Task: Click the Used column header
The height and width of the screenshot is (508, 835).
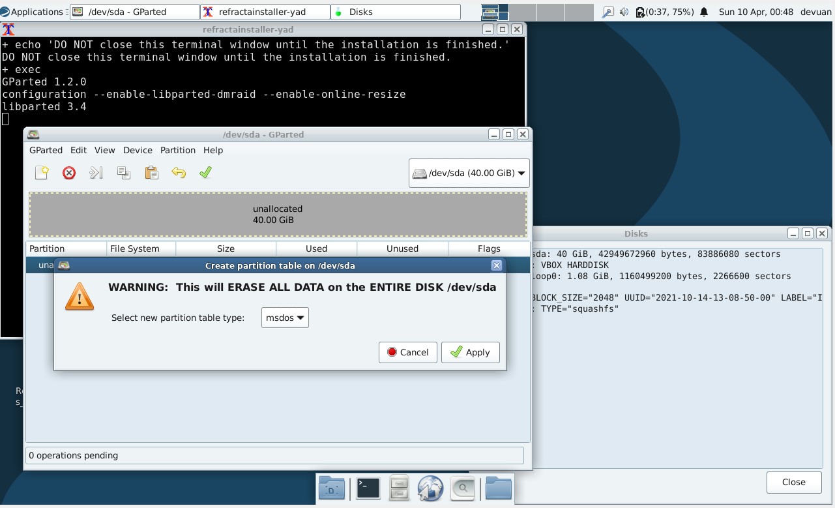Action: tap(316, 248)
